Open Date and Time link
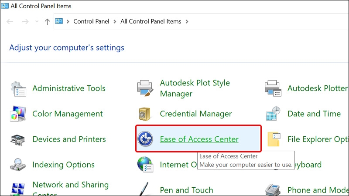Screen dimensions: 349x196 [314, 114]
